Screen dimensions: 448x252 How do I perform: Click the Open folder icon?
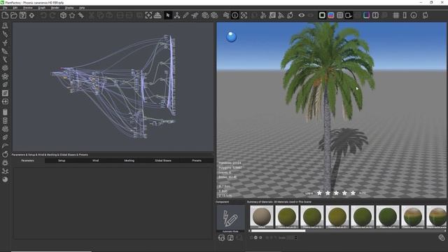coord(14,15)
